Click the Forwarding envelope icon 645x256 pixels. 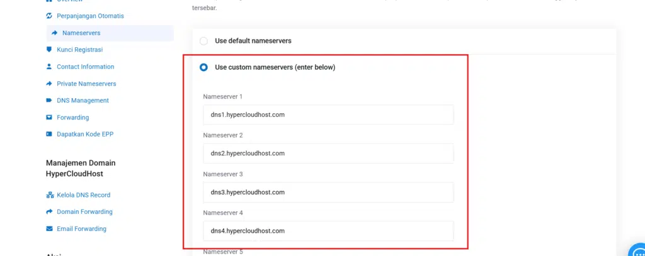click(49, 117)
